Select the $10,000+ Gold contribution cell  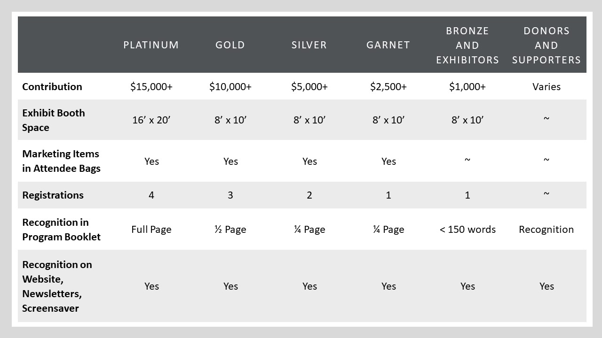pyautogui.click(x=230, y=87)
